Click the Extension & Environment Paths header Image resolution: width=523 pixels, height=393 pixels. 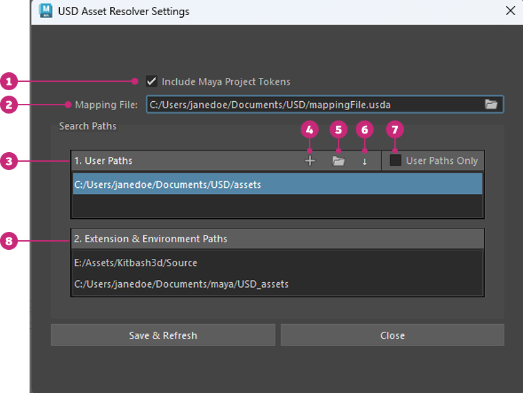(151, 239)
